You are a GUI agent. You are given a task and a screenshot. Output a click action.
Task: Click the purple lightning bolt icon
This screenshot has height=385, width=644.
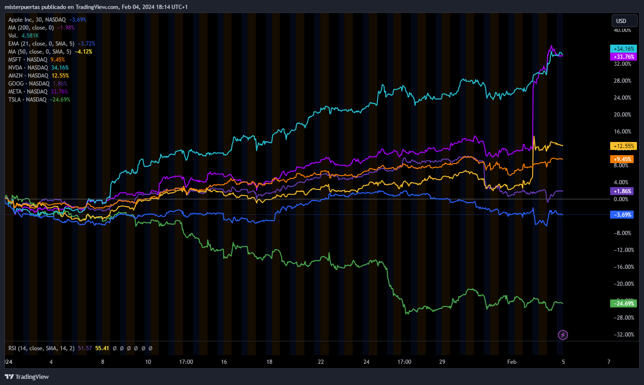coord(563,335)
